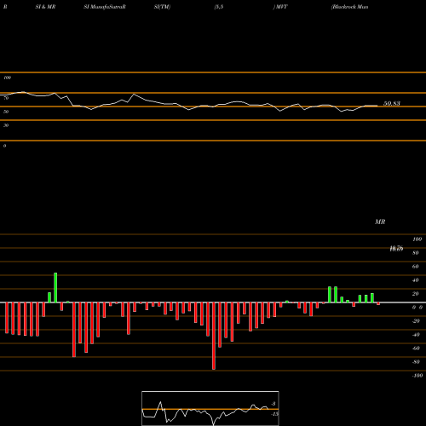Click the -20 label on the MR axis
426x426 pixels.
coord(416,321)
